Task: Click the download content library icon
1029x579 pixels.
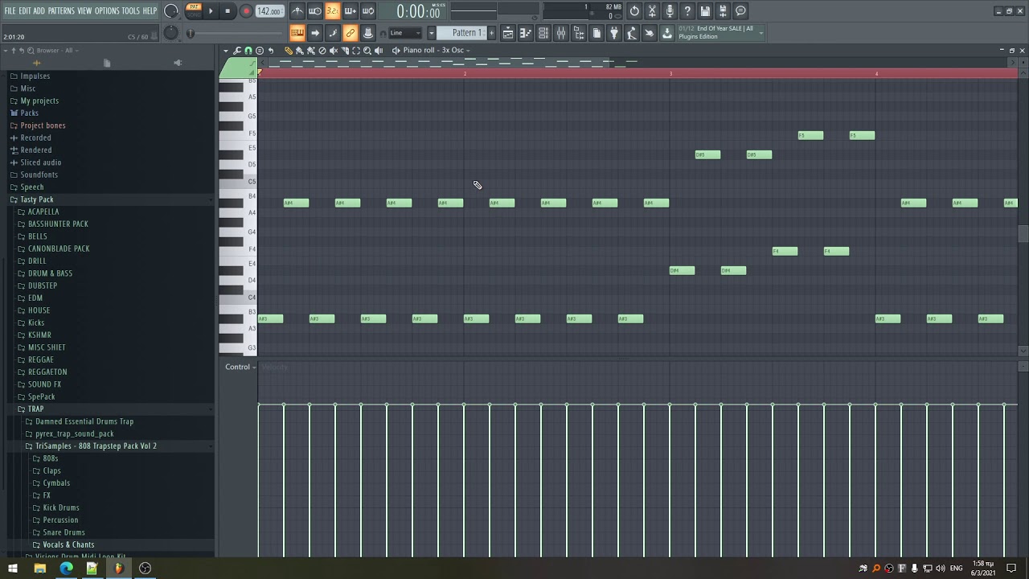Action: click(667, 33)
